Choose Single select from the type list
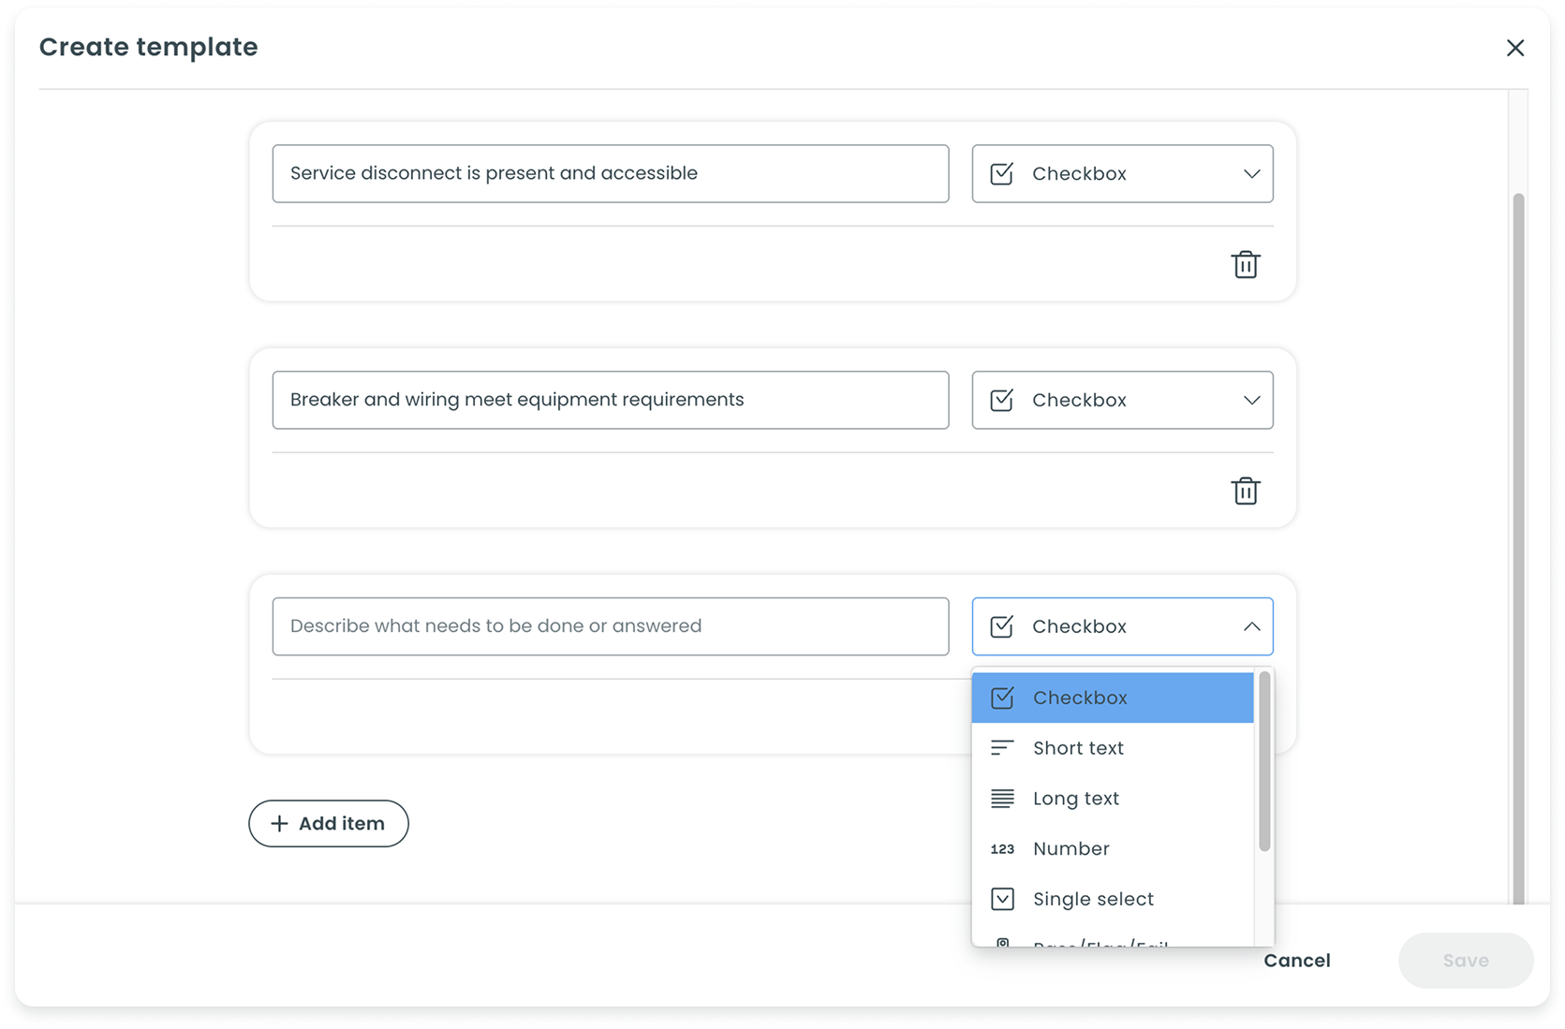Screen dimensions: 1565x1029 (1092, 899)
